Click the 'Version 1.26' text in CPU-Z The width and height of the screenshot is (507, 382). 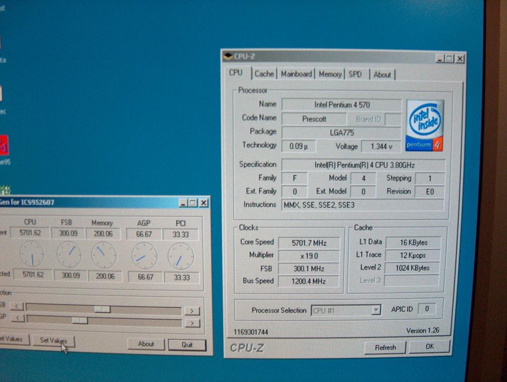click(423, 330)
